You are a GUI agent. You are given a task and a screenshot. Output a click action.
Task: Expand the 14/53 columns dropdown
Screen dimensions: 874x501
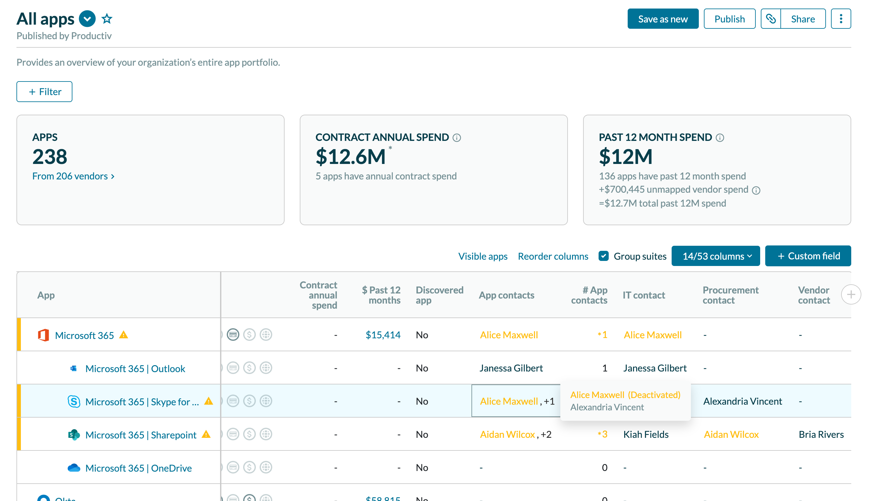pos(715,256)
